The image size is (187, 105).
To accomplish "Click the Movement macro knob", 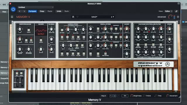I will 167,96.
